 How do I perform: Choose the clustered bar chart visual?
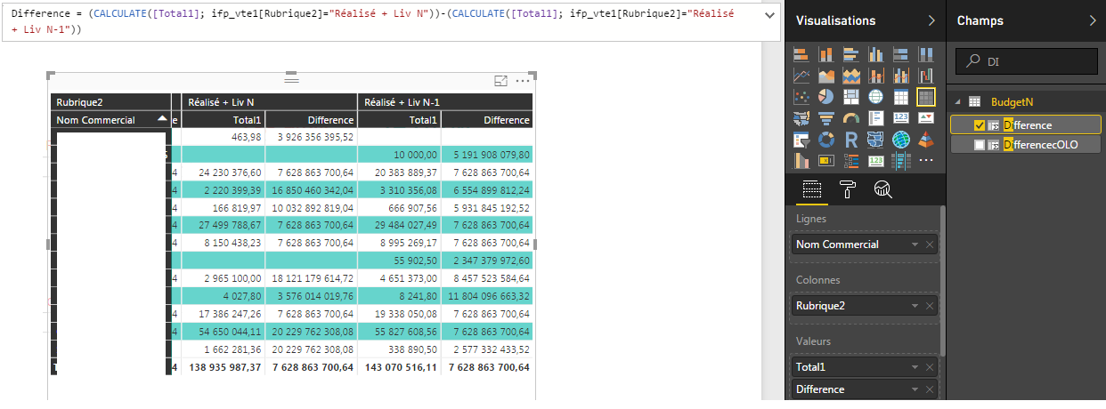[x=850, y=55]
